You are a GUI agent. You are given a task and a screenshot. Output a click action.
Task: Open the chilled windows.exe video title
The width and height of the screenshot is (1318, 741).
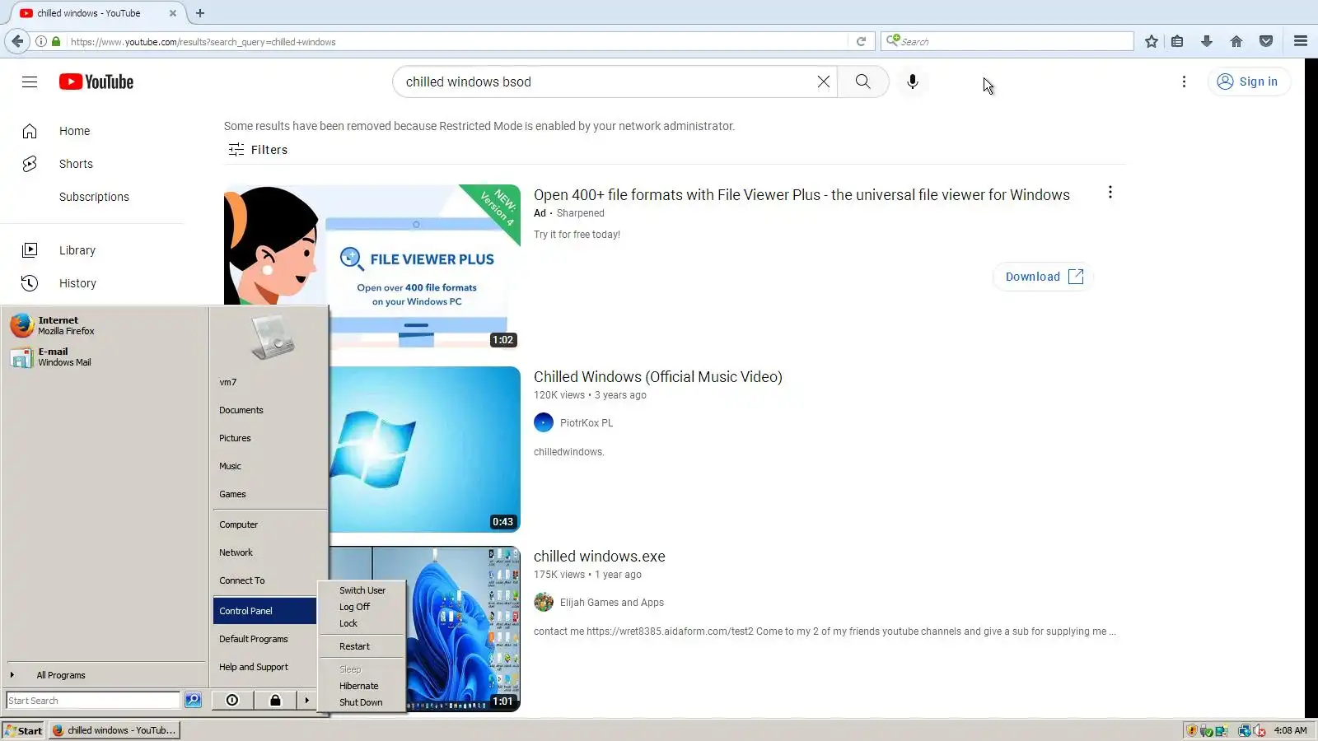(x=600, y=557)
